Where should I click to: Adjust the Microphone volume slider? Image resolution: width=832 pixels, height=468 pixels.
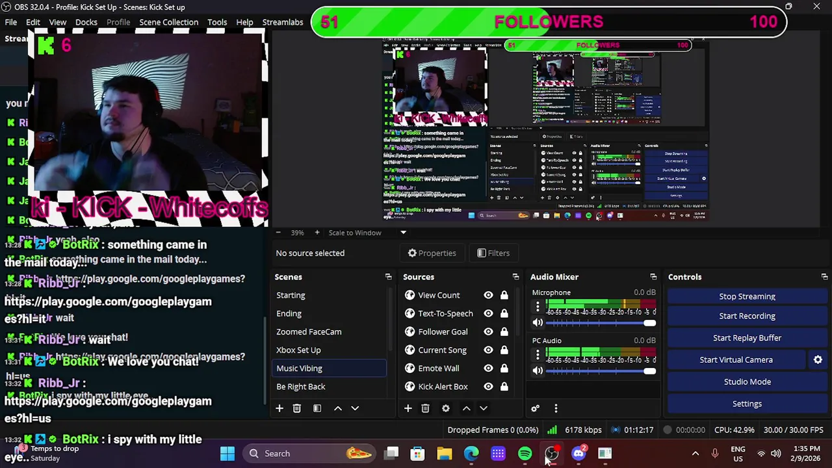coord(601,323)
